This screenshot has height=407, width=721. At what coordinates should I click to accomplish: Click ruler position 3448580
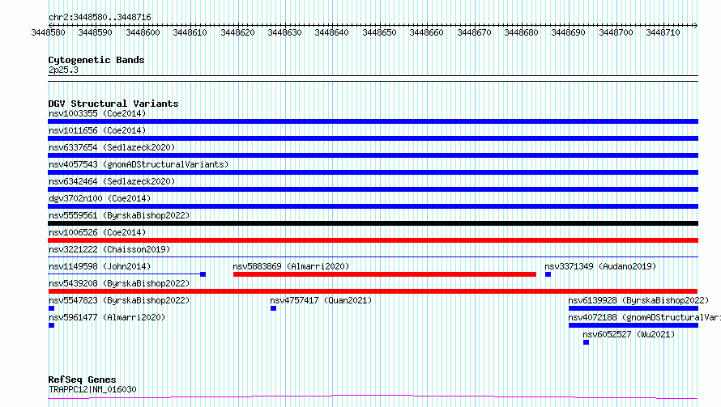click(48, 32)
